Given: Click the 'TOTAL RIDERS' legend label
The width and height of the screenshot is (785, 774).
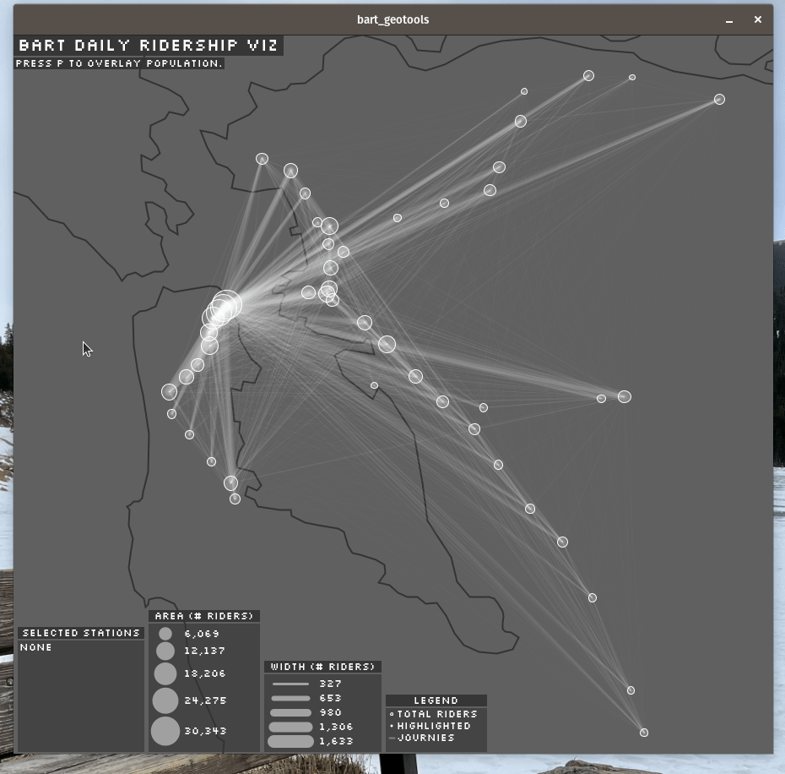Looking at the screenshot, I should point(437,714).
